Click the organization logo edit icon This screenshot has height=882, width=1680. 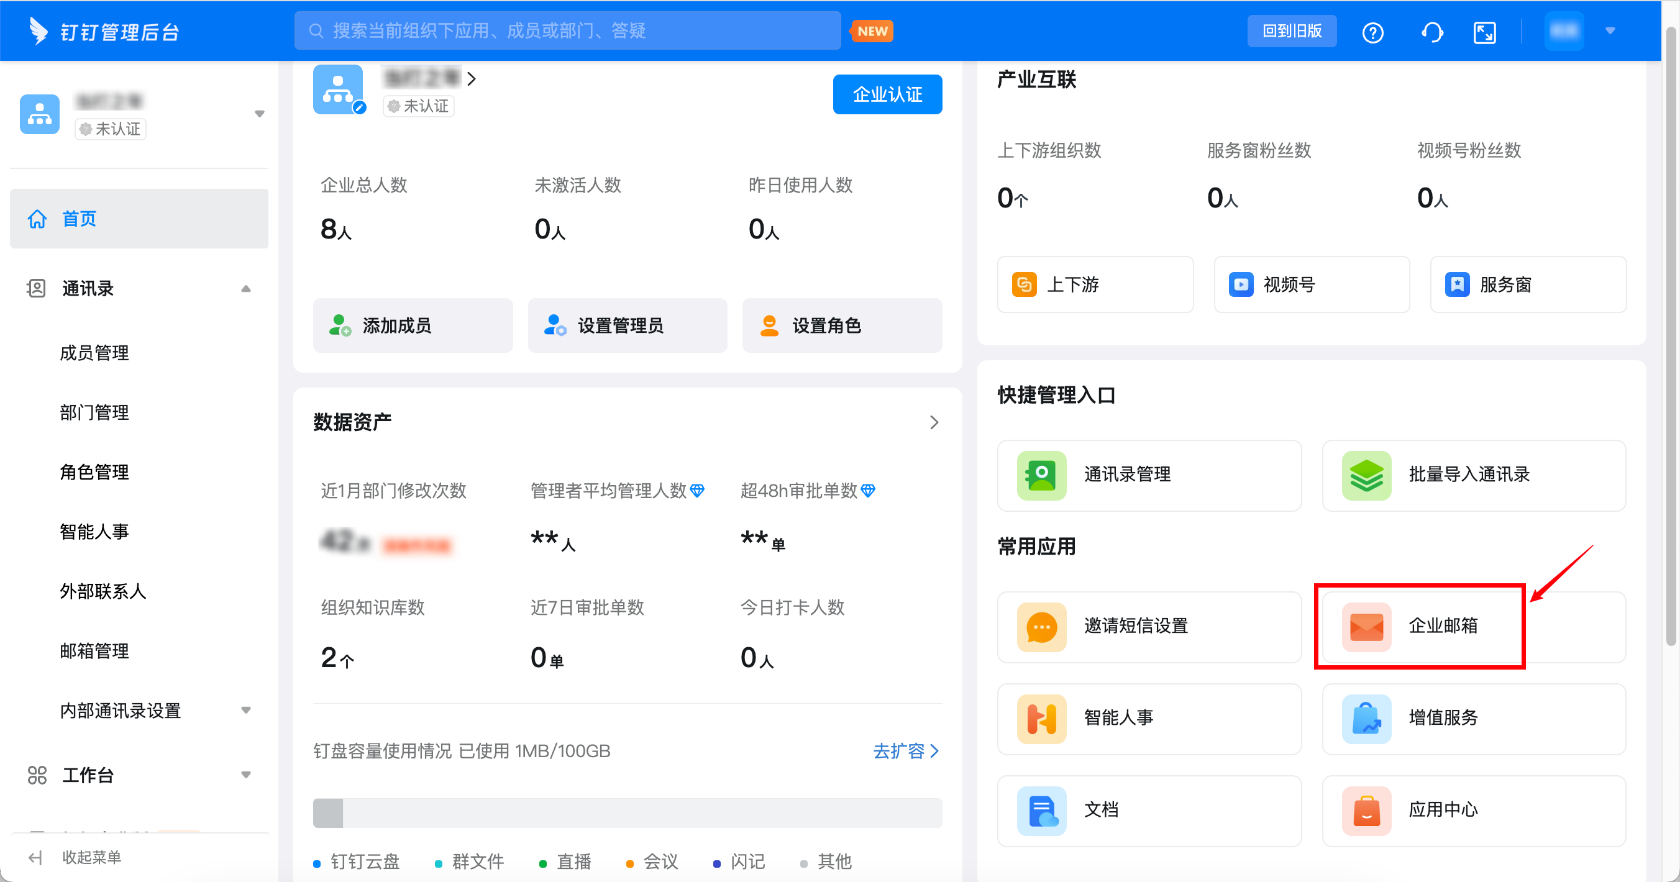coord(359,107)
